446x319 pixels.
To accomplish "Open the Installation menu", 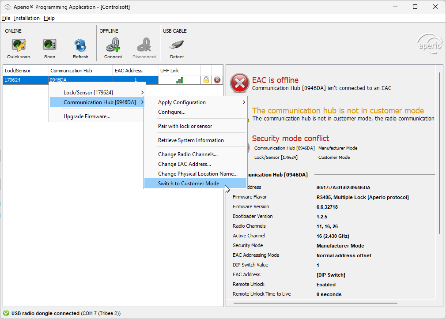I will tap(27, 18).
